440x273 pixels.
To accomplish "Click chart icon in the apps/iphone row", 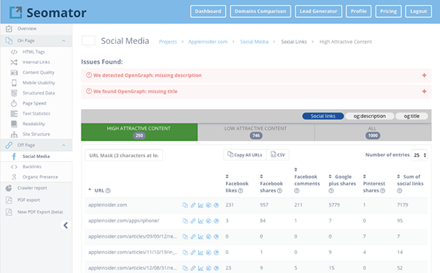I will pos(201,221).
